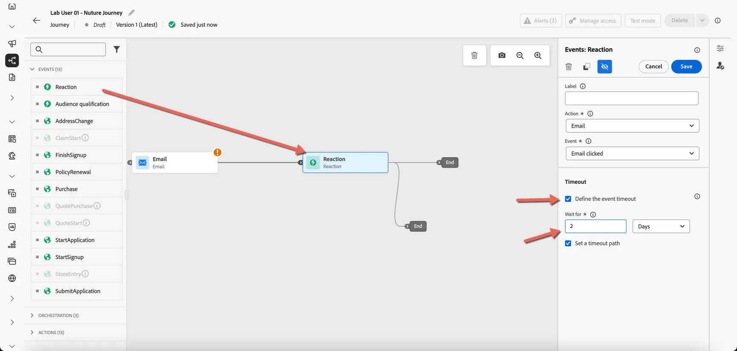Viewport: 737px width, 351px height.
Task: Click the back arrow to leave journey
Action: pyautogui.click(x=37, y=20)
